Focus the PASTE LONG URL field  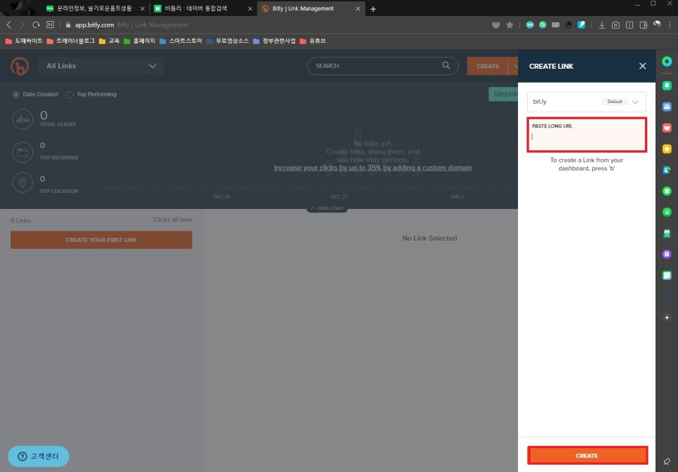[587, 135]
